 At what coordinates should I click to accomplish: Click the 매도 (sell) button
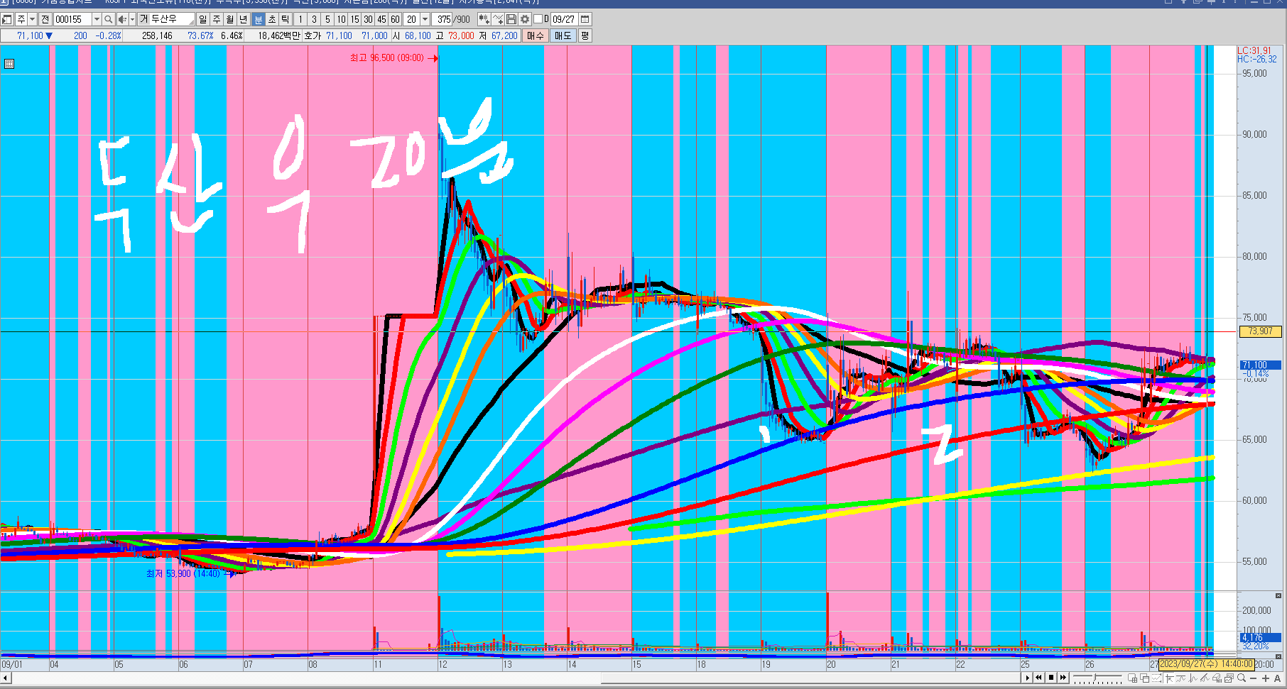coord(563,35)
